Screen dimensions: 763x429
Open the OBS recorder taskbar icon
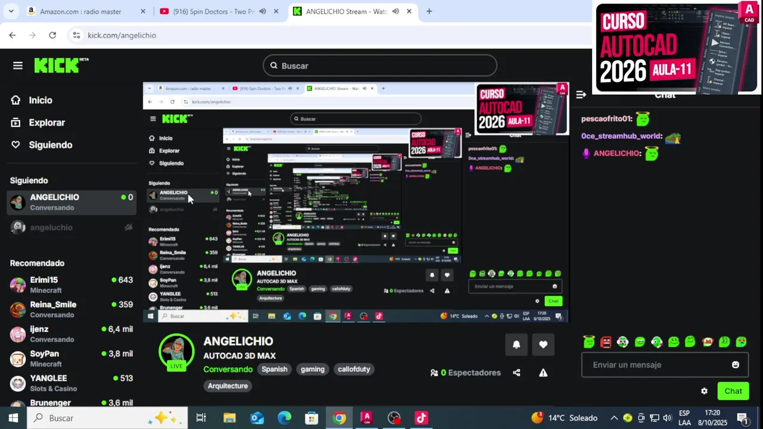[394, 418]
